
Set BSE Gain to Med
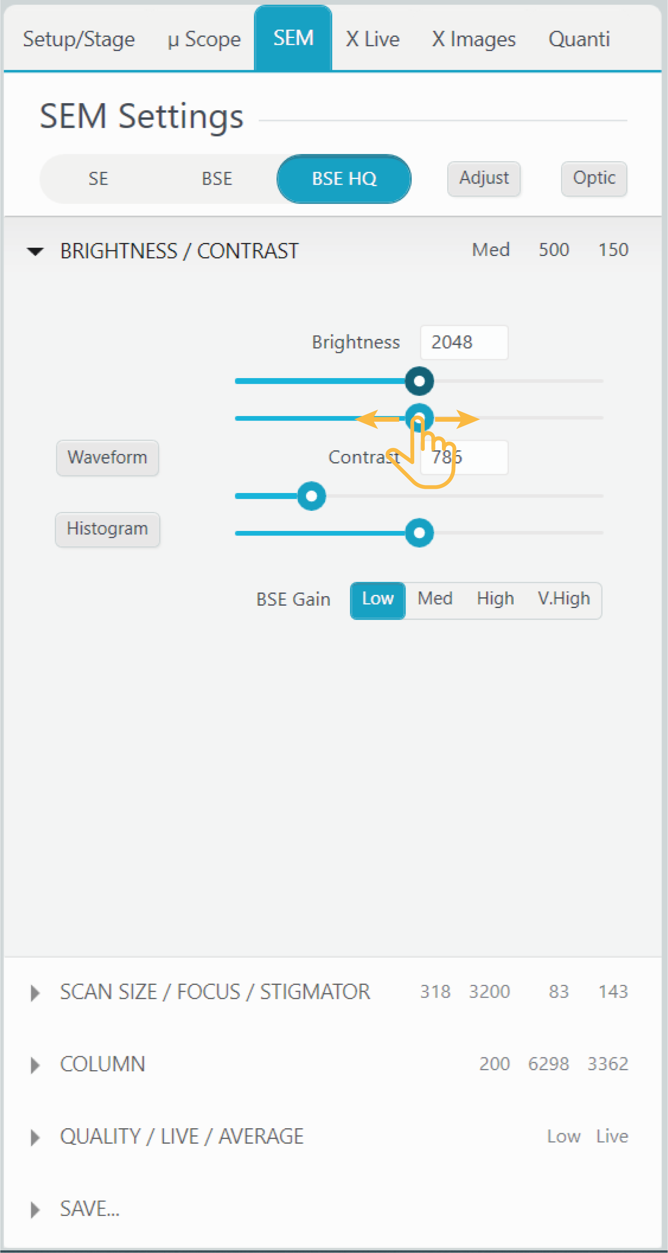tap(435, 599)
